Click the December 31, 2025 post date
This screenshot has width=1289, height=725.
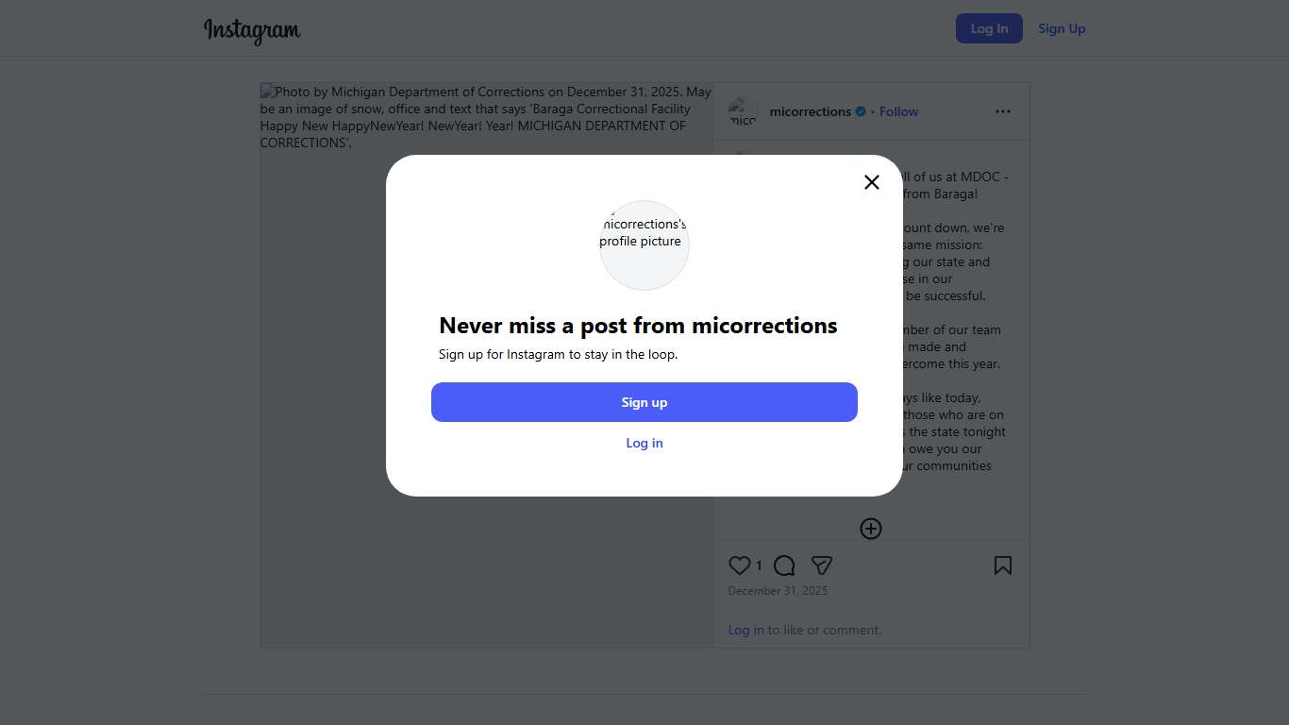[778, 591]
